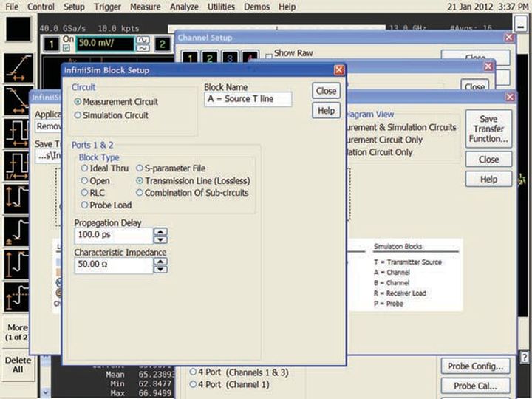Image resolution: width=532 pixels, height=399 pixels.
Task: Click channel 3 button in Channel Setup dialog
Action: tap(230, 58)
